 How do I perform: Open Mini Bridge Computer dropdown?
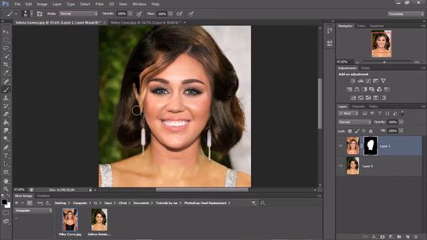(x=33, y=211)
